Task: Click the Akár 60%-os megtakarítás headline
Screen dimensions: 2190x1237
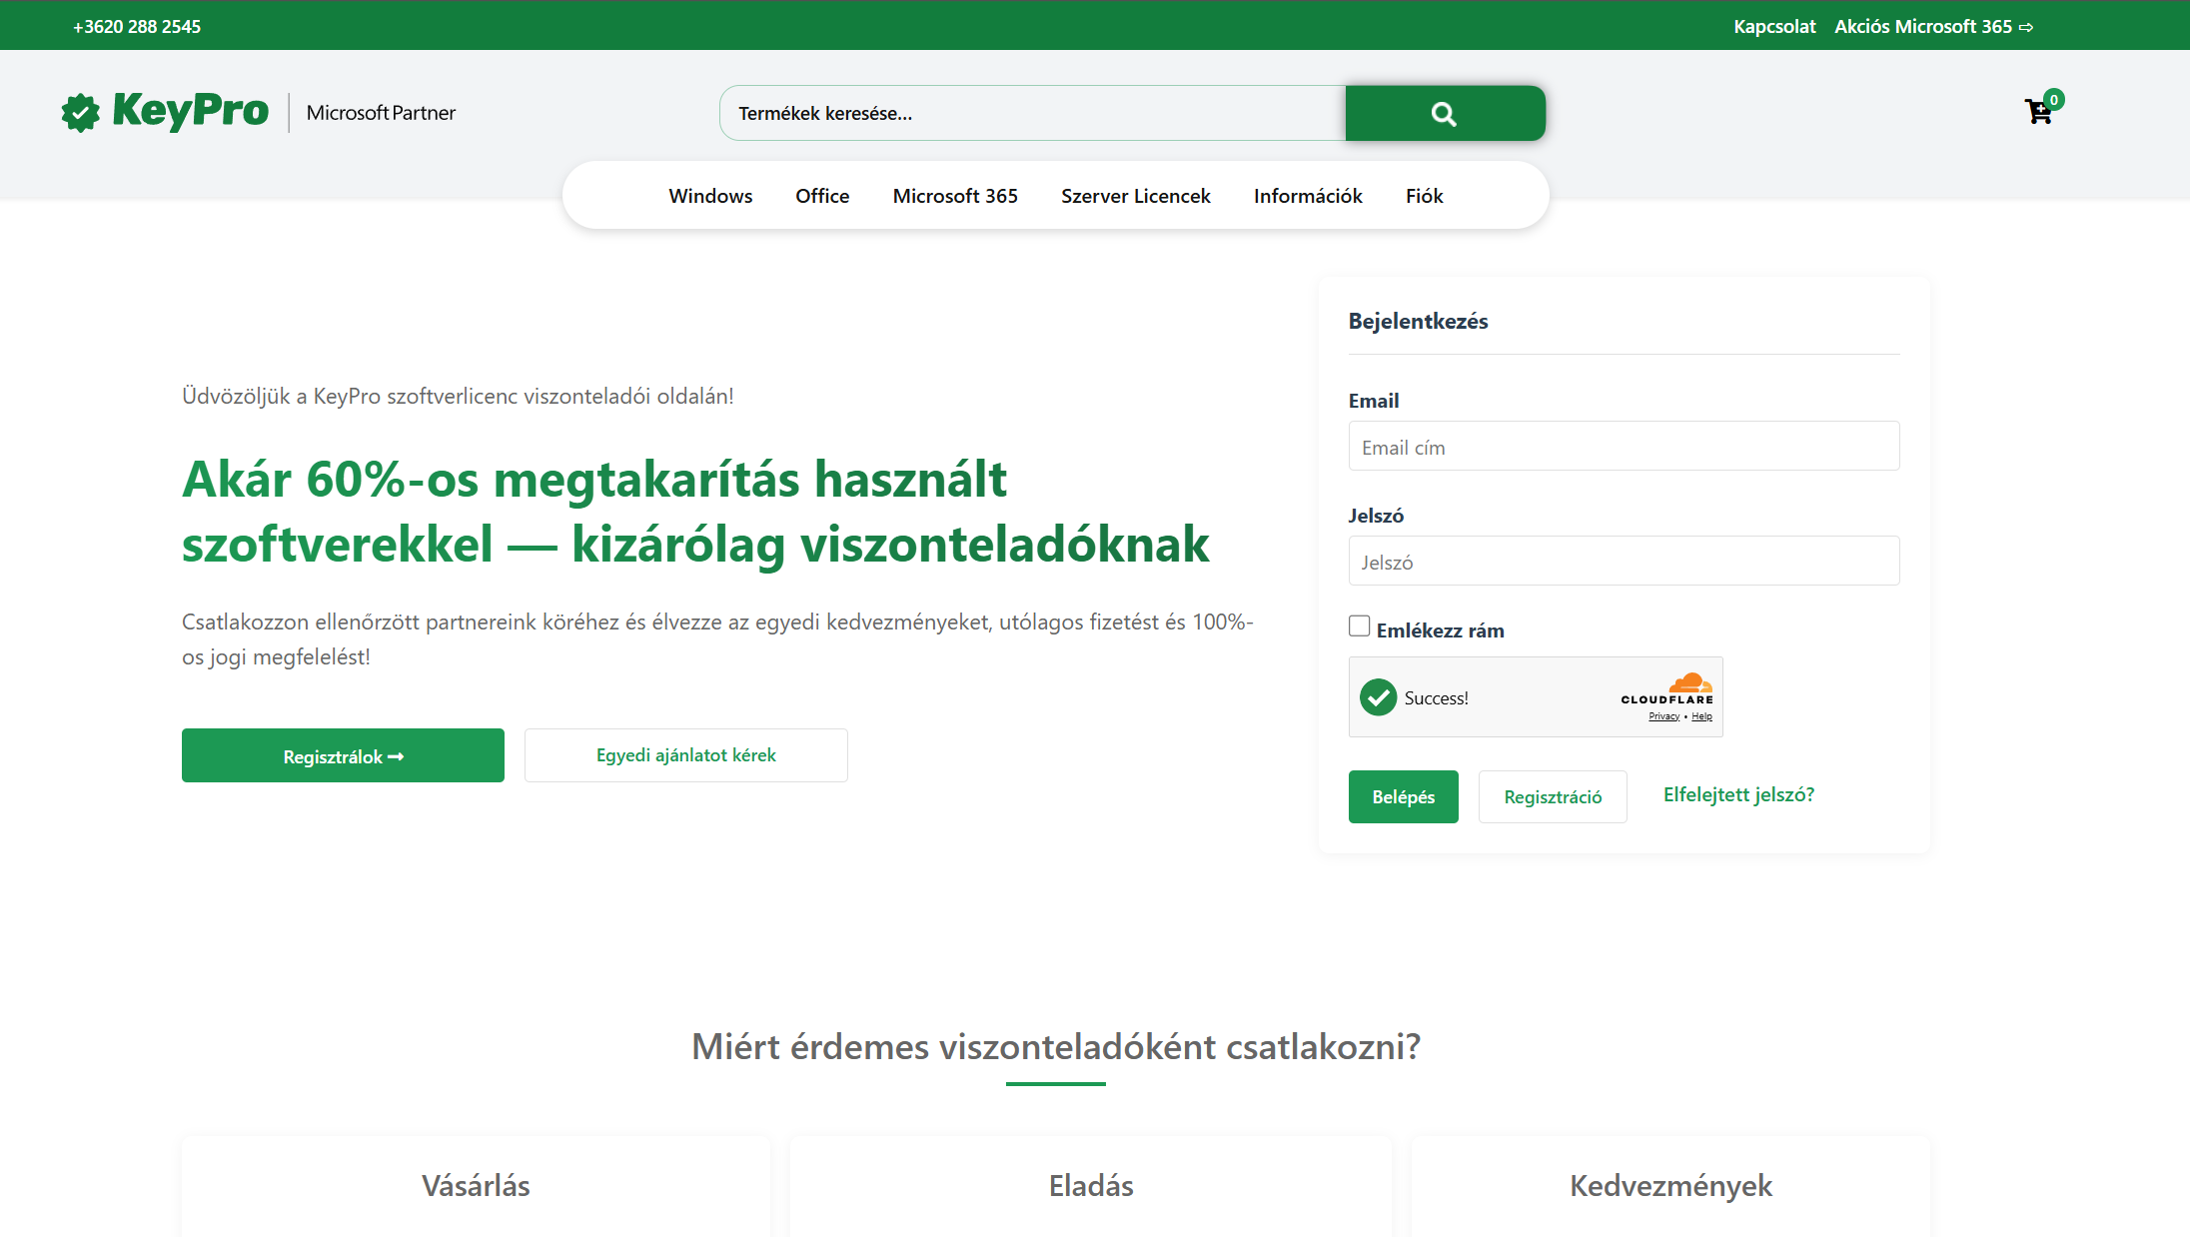Action: point(695,512)
